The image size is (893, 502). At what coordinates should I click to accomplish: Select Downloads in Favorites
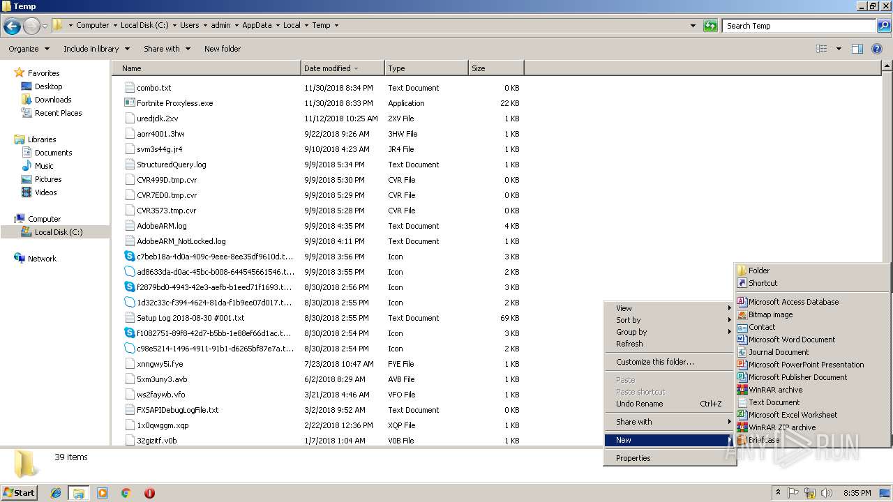(53, 100)
